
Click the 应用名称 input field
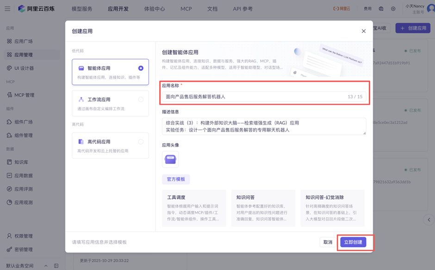pyautogui.click(x=264, y=96)
